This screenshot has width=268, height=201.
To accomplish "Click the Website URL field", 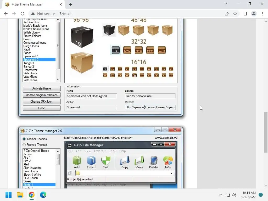I will [x=150, y=107].
